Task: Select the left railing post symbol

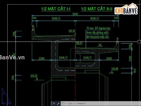Action: 33,28
